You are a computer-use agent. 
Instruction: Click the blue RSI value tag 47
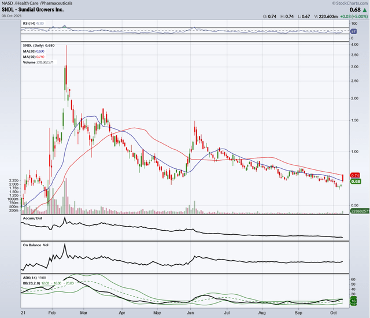pyautogui.click(x=353, y=31)
